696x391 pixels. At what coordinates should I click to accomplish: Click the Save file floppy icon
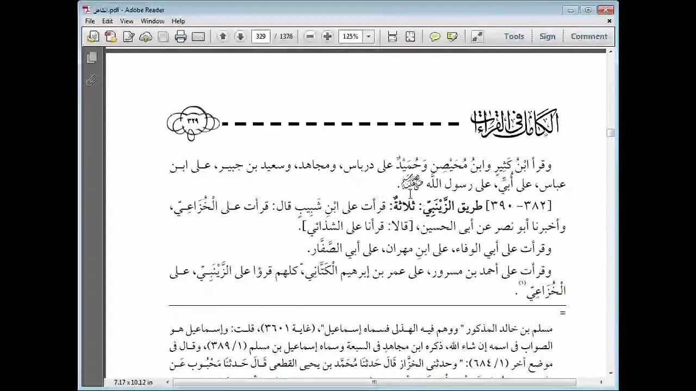pyautogui.click(x=163, y=36)
